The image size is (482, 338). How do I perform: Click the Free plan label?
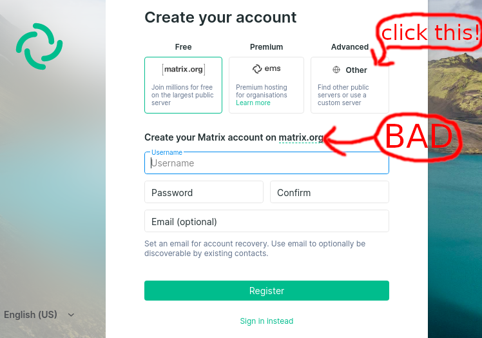pos(183,47)
